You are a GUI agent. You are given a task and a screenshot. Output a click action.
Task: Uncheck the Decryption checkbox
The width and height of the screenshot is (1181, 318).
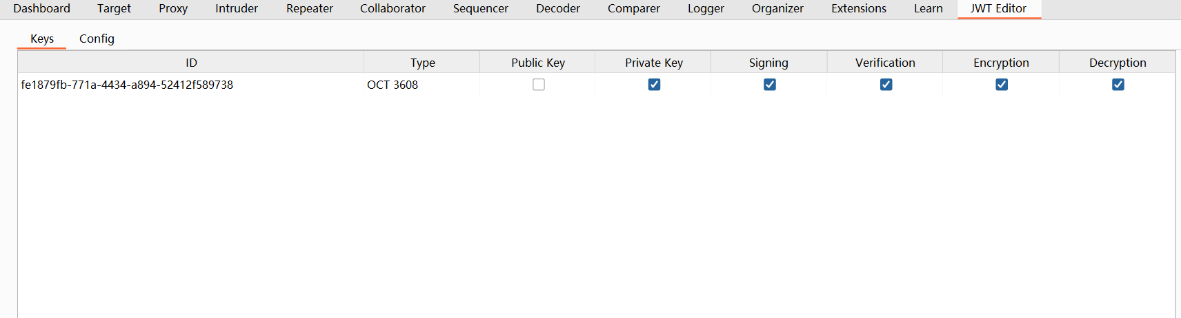click(1118, 85)
